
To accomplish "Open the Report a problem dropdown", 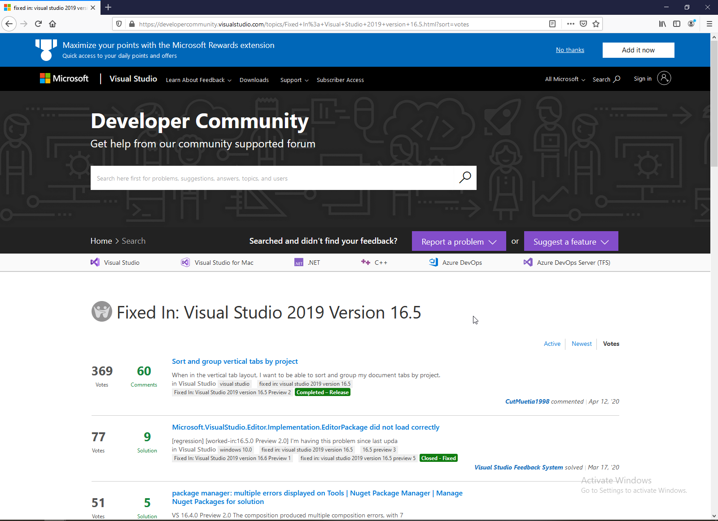I will tap(459, 241).
